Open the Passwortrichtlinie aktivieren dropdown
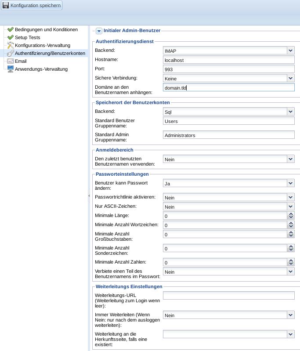The image size is (300, 351). click(x=290, y=197)
